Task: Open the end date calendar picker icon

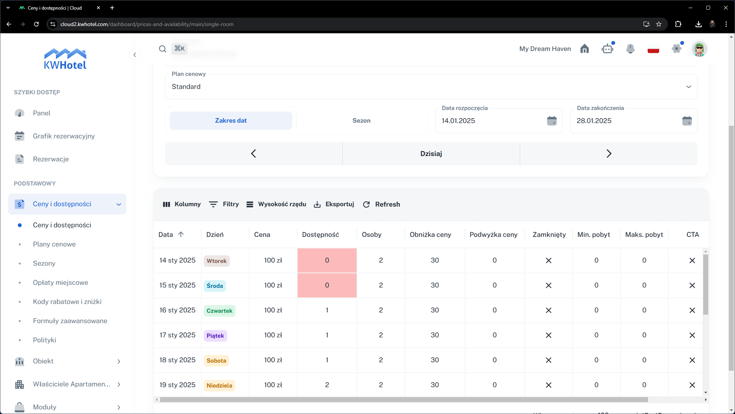Action: tap(687, 121)
